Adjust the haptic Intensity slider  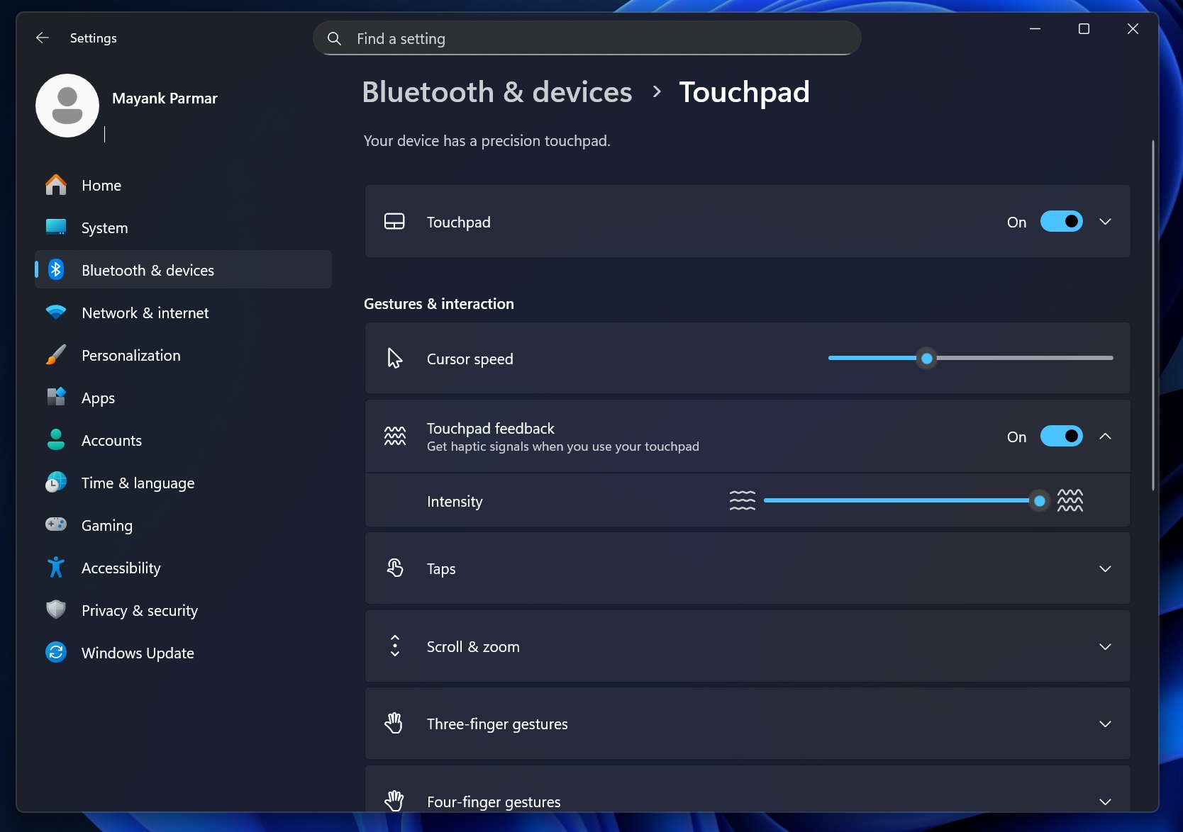(x=1040, y=500)
